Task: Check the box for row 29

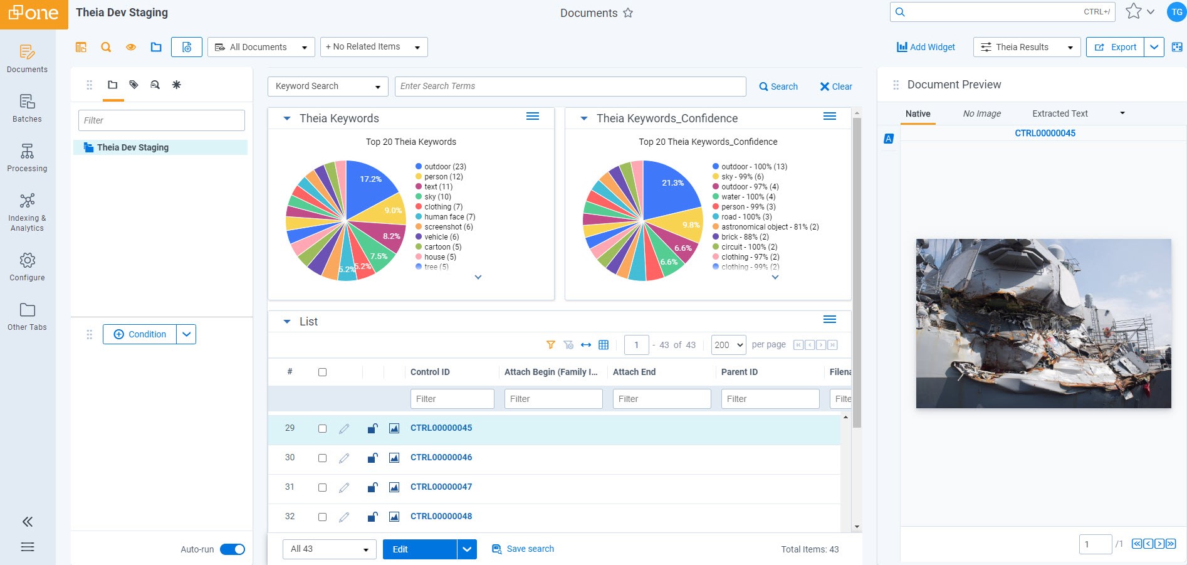Action: [322, 429]
